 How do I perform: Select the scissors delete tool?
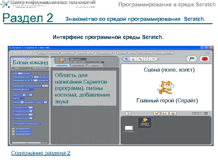tap(140, 59)
